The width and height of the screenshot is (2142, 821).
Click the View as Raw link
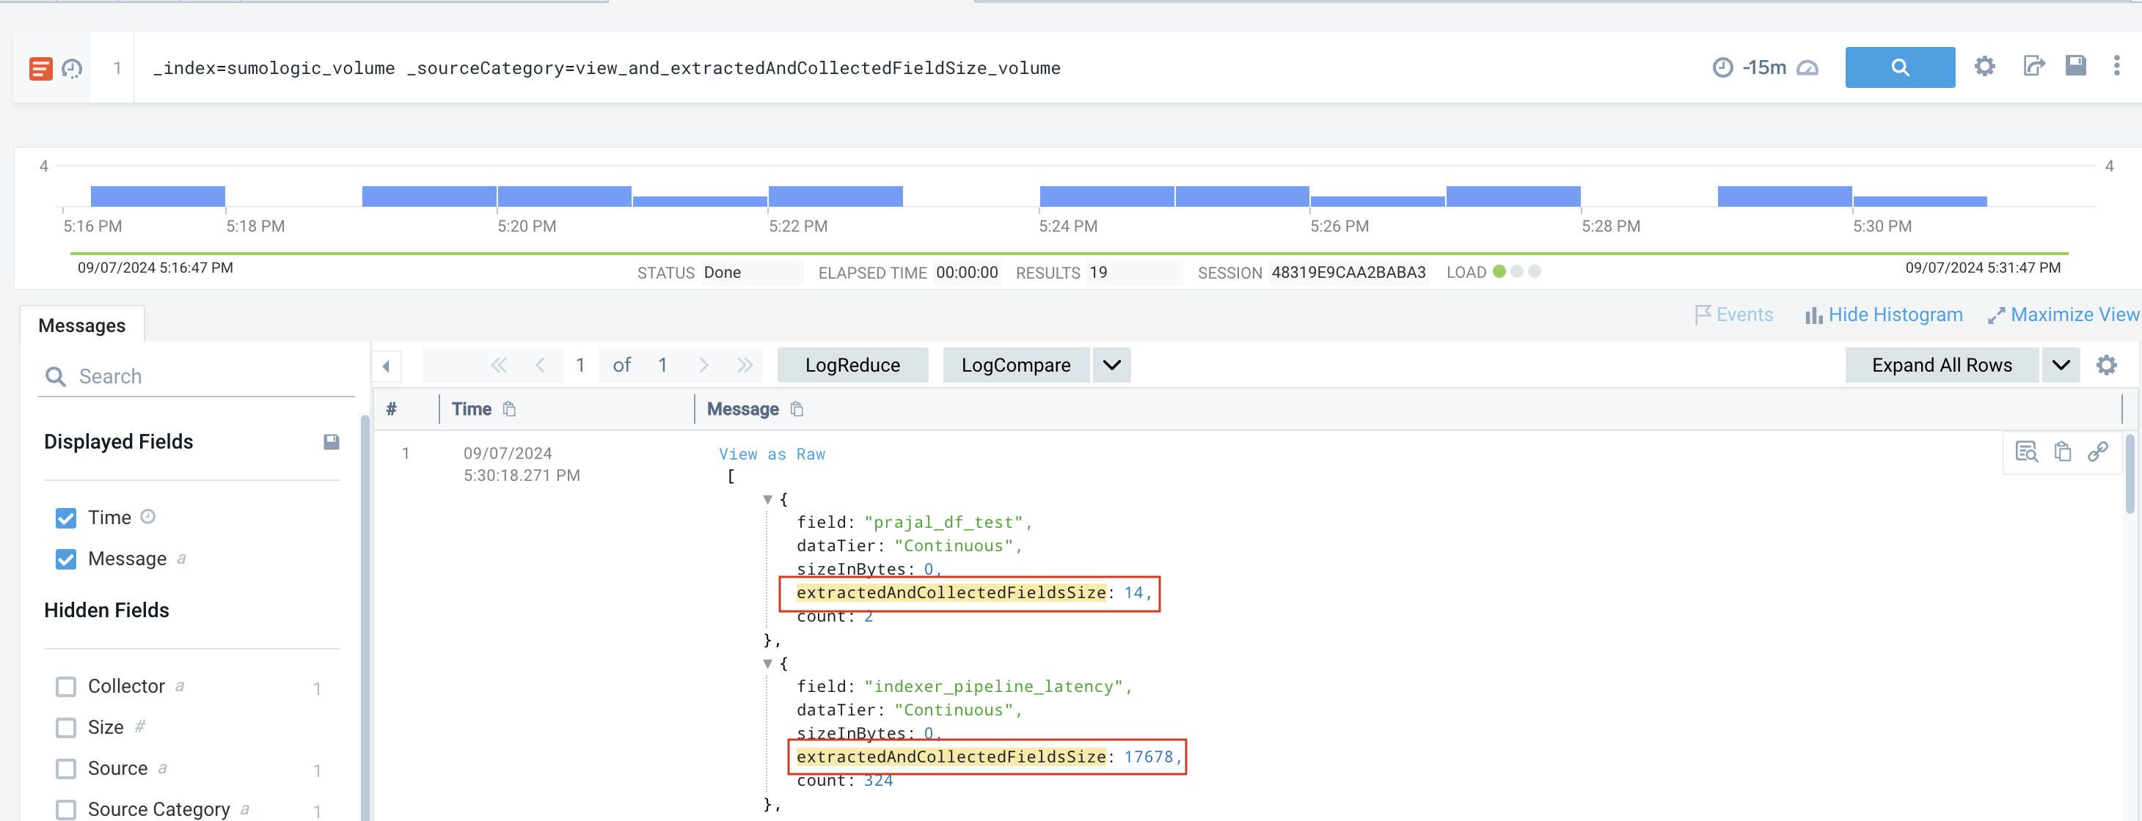tap(771, 454)
